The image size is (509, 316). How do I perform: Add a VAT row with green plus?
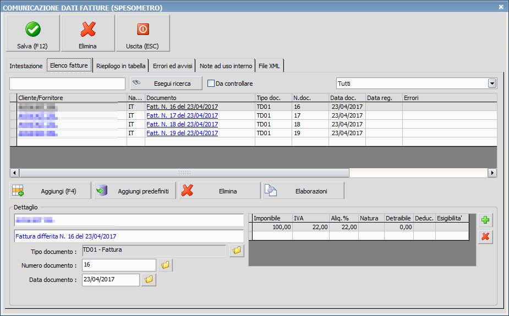pos(485,220)
